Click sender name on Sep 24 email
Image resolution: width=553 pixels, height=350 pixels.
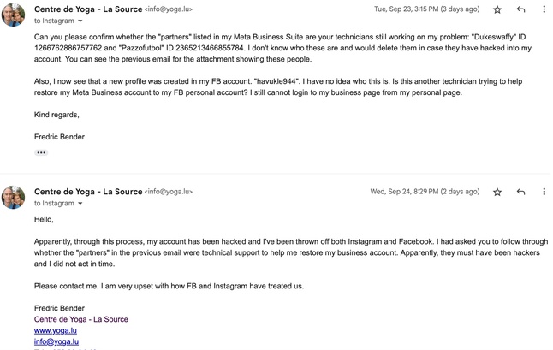[x=87, y=192]
